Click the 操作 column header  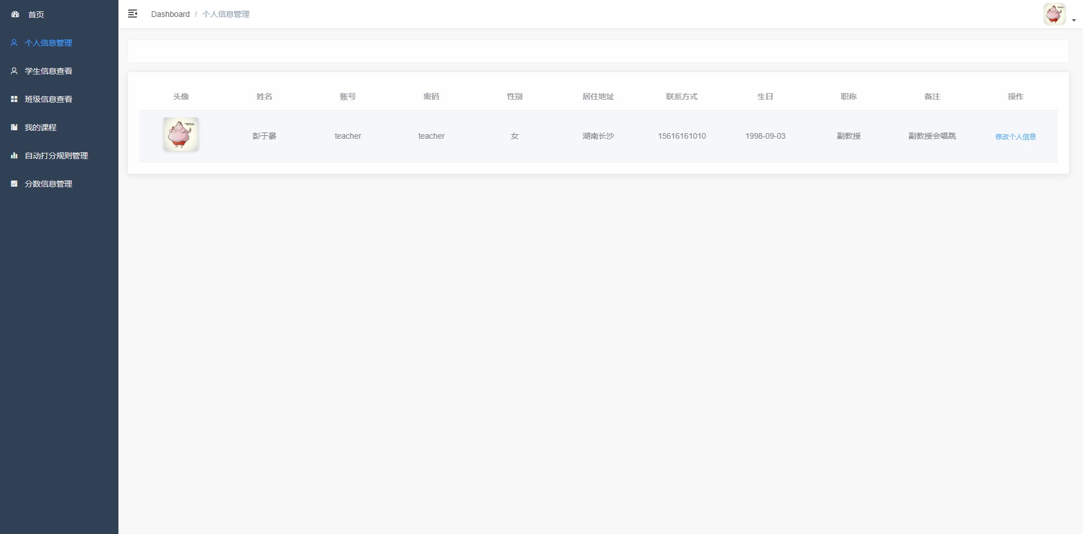1015,96
